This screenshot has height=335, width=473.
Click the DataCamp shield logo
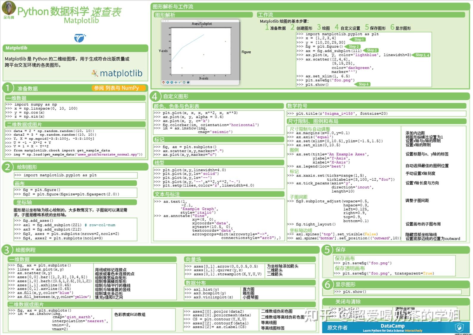pyautogui.click(x=460, y=328)
